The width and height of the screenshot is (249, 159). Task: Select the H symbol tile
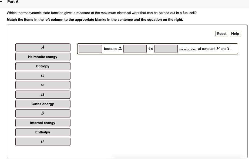pyautogui.click(x=43, y=94)
